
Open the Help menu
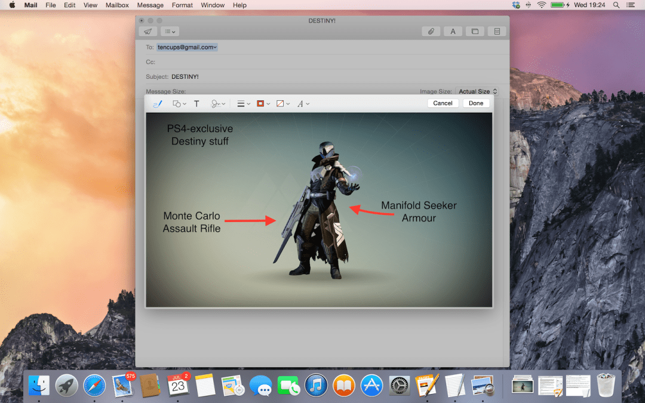[240, 5]
